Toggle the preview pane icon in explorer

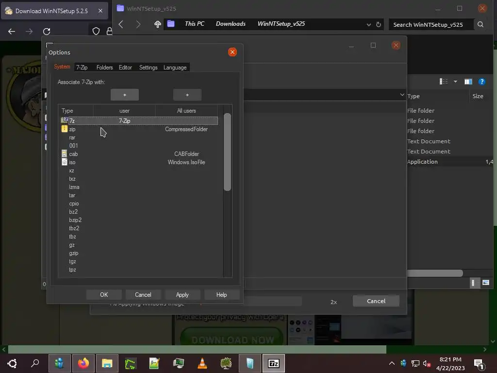point(468,82)
